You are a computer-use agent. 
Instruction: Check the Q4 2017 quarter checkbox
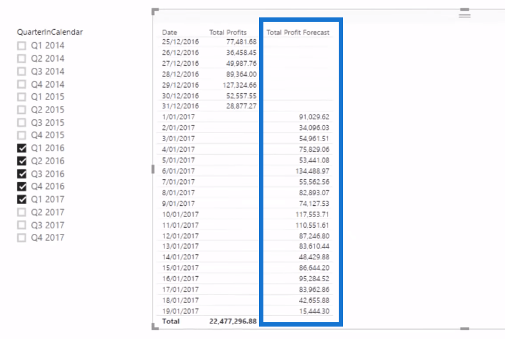tap(22, 238)
